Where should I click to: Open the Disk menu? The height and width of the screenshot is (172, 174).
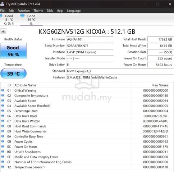tap(50, 11)
